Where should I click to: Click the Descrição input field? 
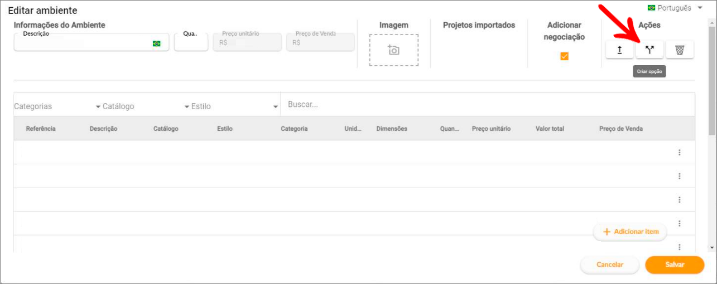click(x=92, y=42)
